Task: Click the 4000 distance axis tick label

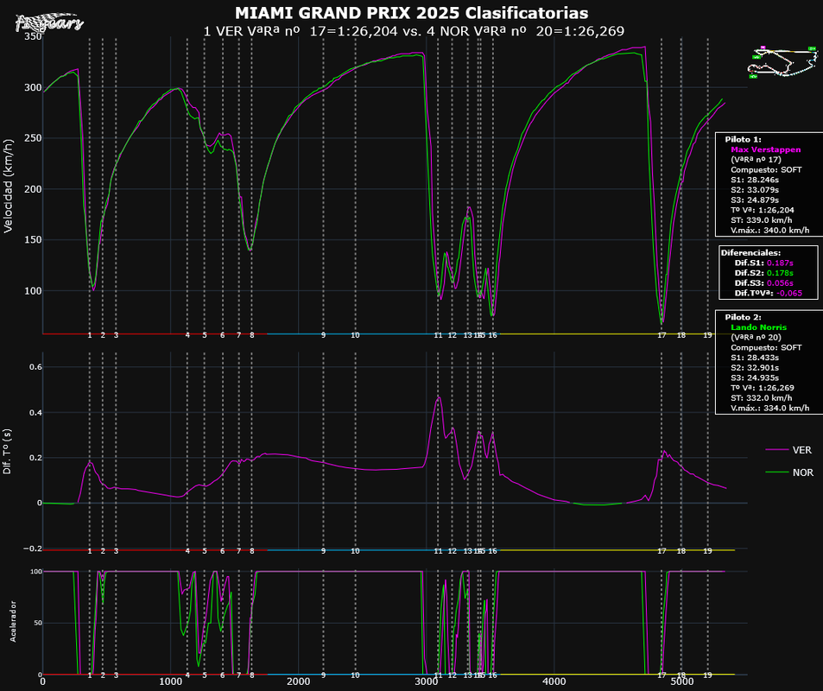Action: [554, 682]
